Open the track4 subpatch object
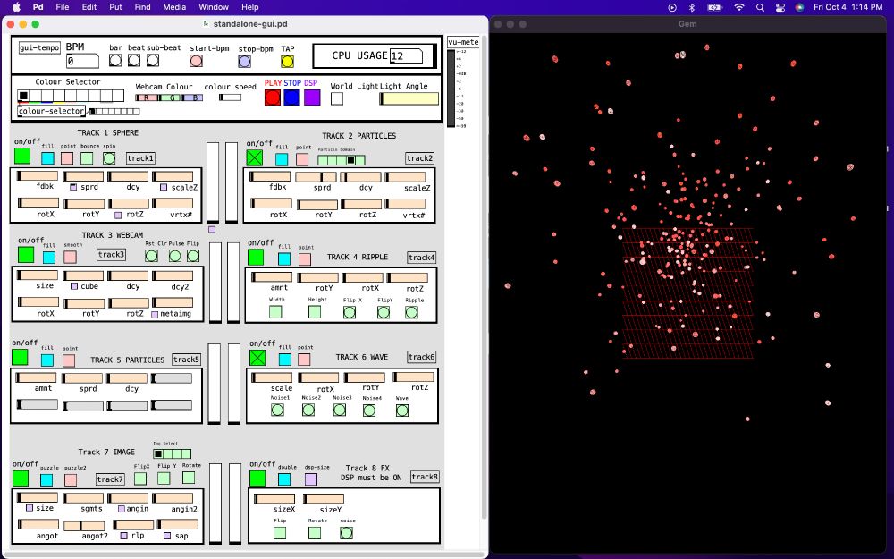The width and height of the screenshot is (894, 559). click(421, 258)
